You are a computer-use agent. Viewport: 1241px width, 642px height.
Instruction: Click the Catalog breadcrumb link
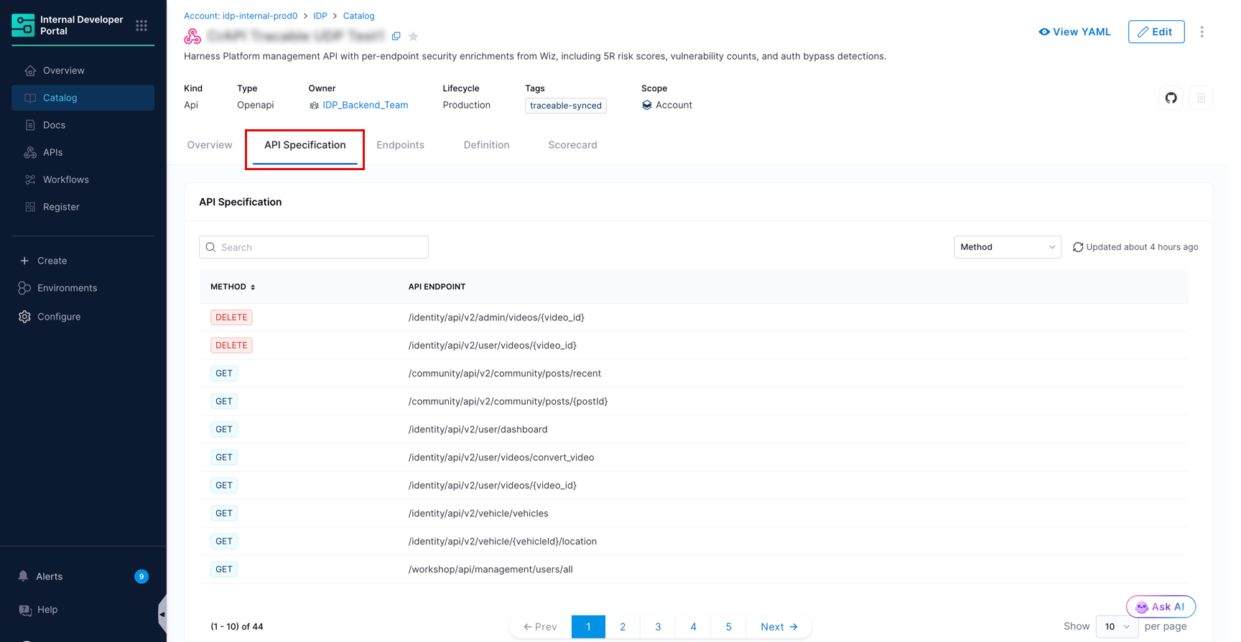tap(359, 16)
